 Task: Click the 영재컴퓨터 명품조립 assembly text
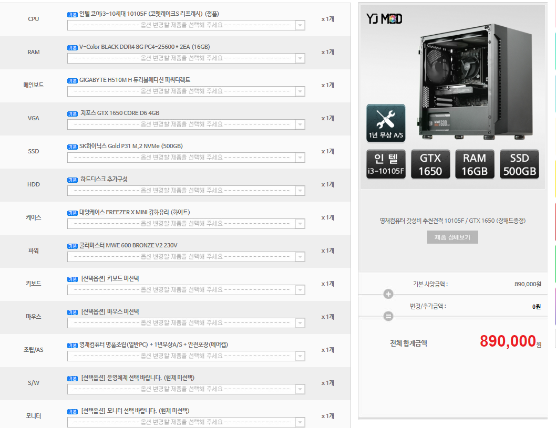click(x=153, y=345)
